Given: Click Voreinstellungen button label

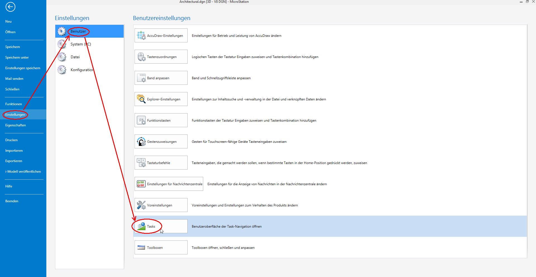Looking at the screenshot, I should pos(160,205).
